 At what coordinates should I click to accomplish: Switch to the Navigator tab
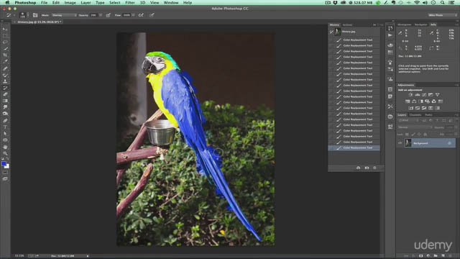(x=421, y=24)
